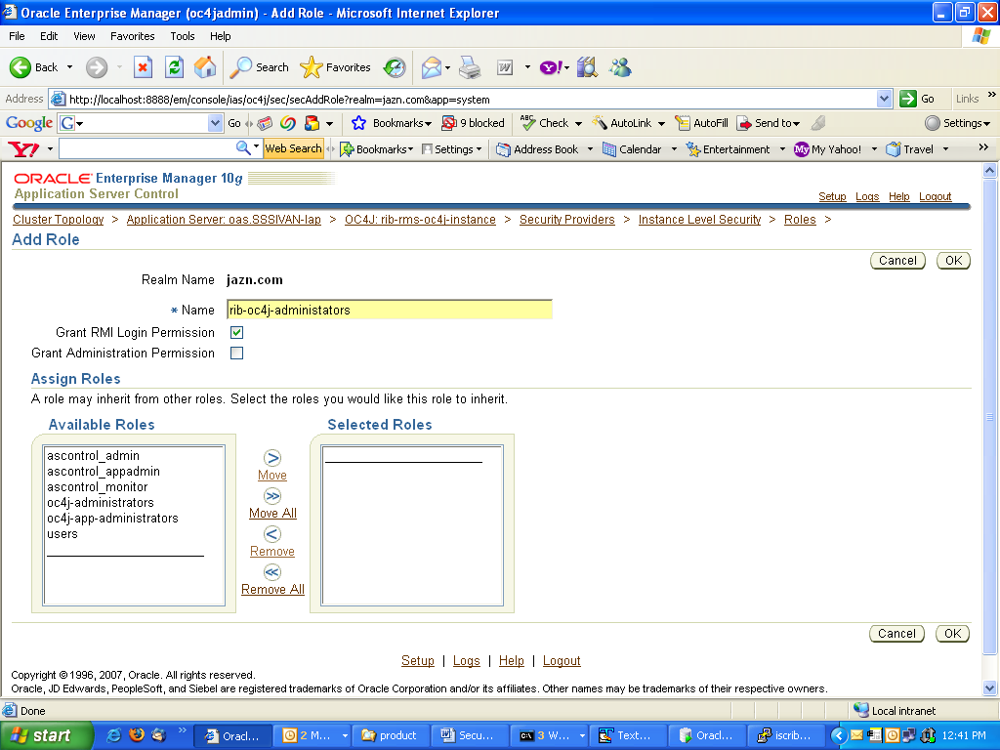This screenshot has width=1000, height=750.
Task: Open the Google search box dropdown
Action: pyautogui.click(x=215, y=123)
